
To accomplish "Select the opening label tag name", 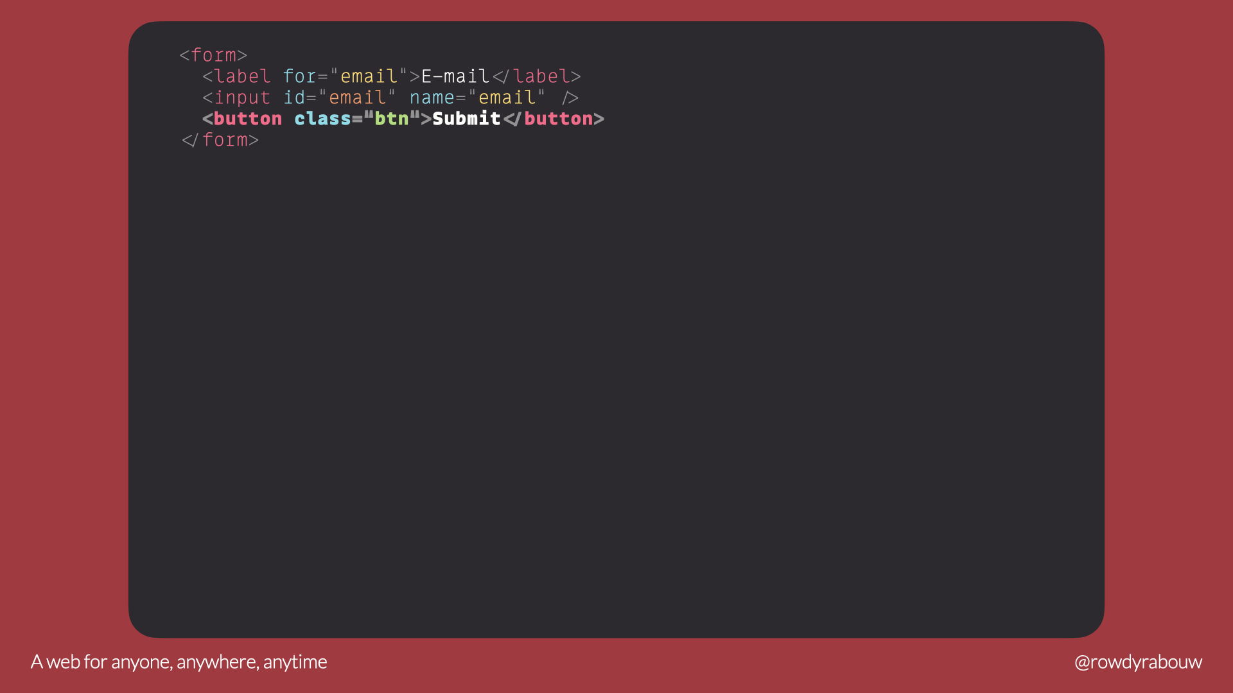I will point(242,76).
